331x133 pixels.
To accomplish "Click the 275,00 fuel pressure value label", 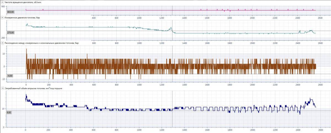I will click(10, 33).
